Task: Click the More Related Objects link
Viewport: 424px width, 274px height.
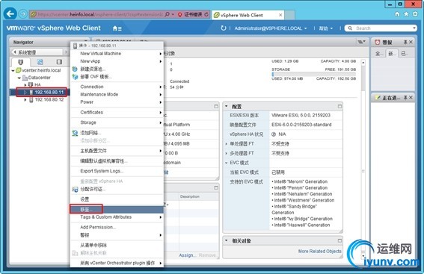Action: pos(319,252)
